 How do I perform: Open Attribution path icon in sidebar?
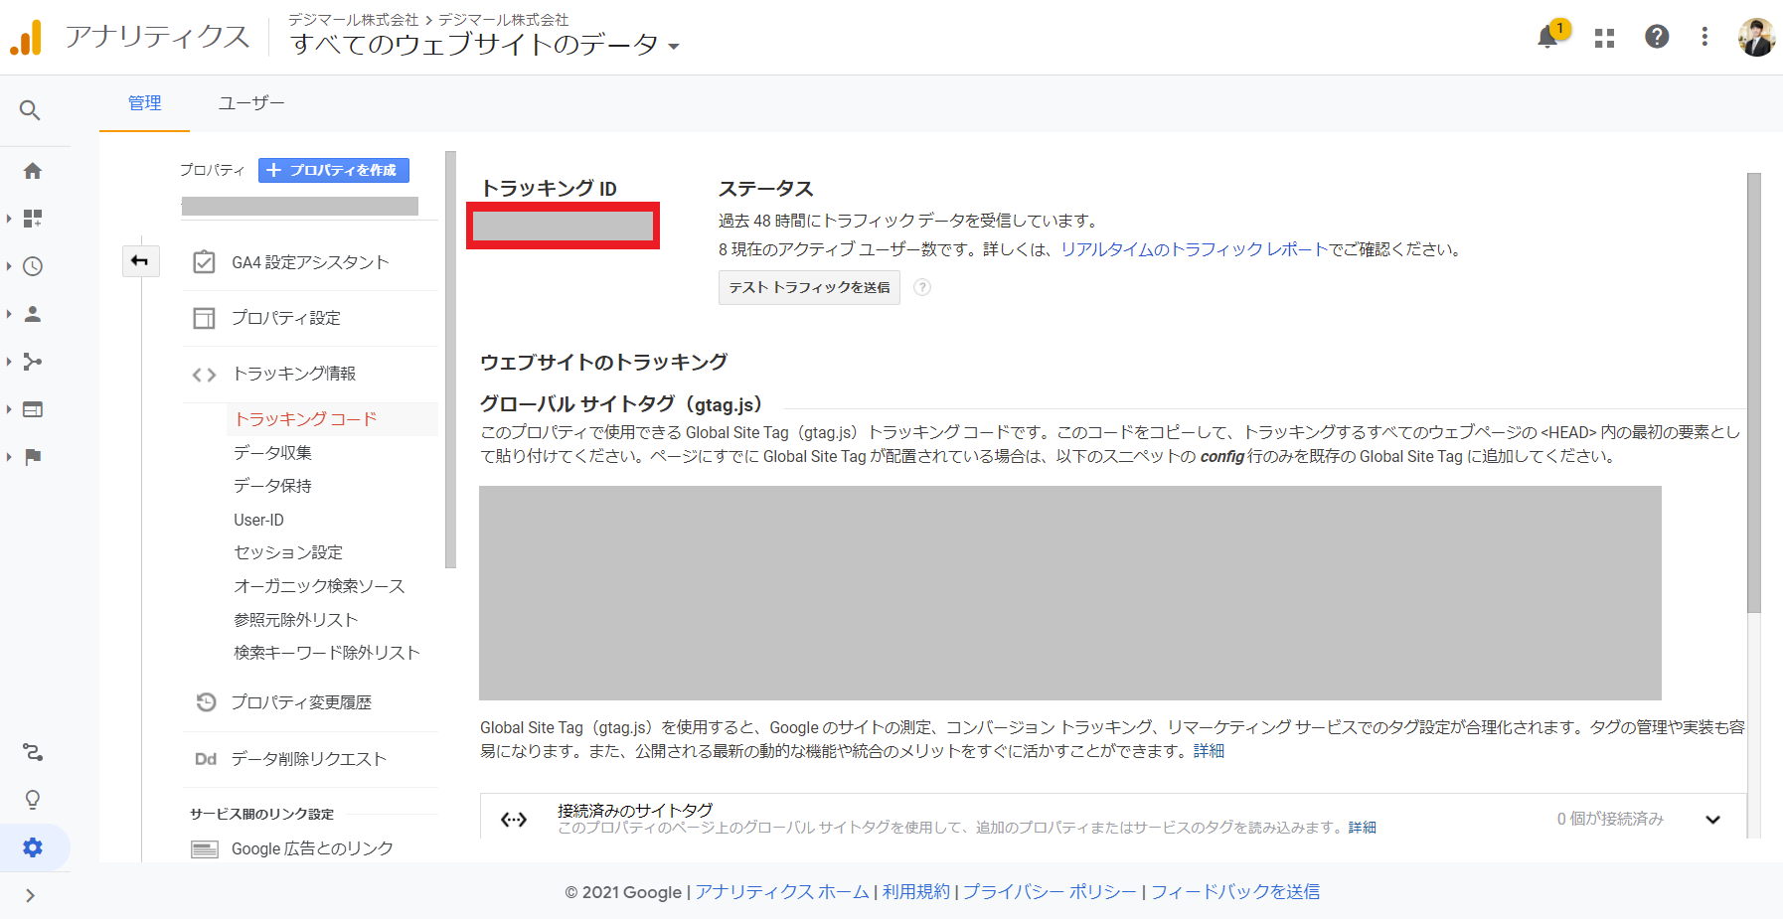(33, 752)
